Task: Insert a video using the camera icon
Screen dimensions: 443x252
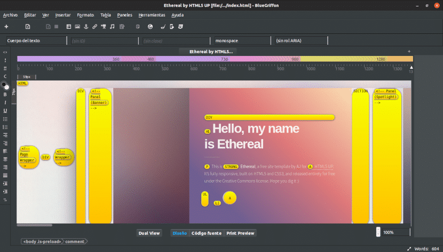Action: tap(104, 27)
